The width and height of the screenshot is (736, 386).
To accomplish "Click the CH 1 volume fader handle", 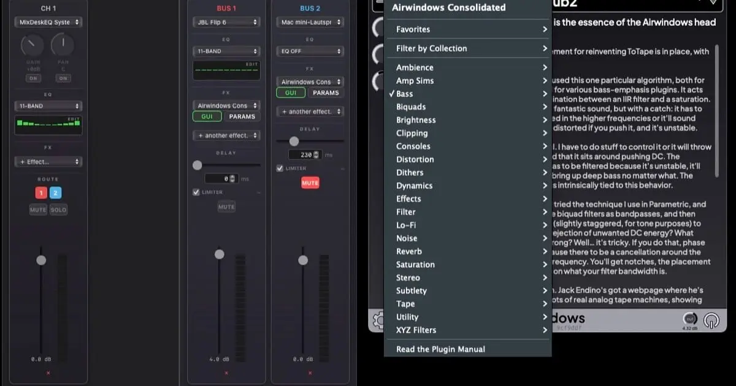I will coord(41,260).
